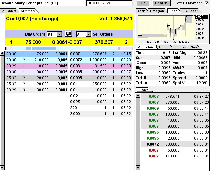Open the Sell Orders All dropdown

pos(83,34)
